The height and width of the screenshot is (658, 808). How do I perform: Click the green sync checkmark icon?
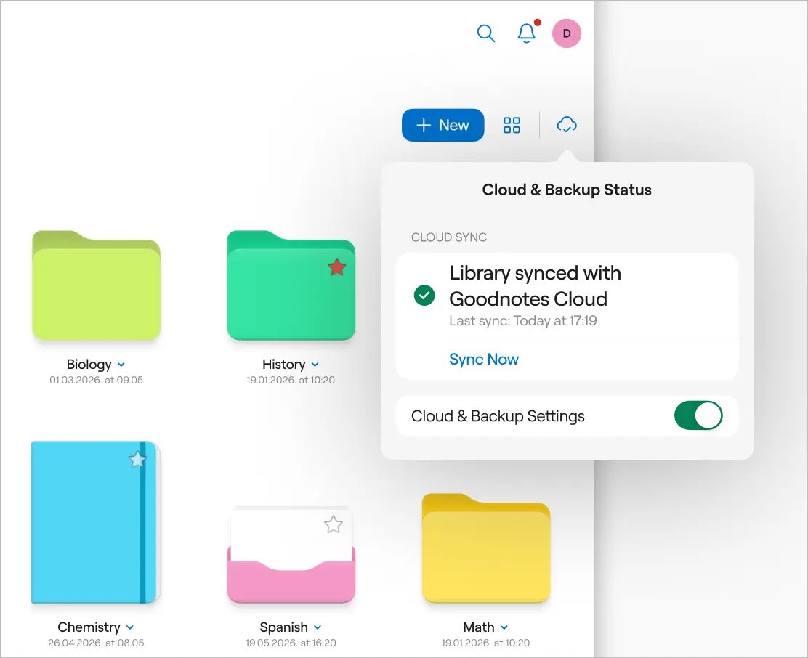click(x=424, y=296)
